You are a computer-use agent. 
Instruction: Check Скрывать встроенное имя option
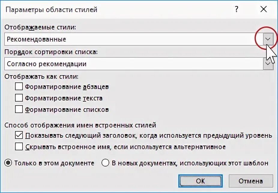(x=19, y=147)
